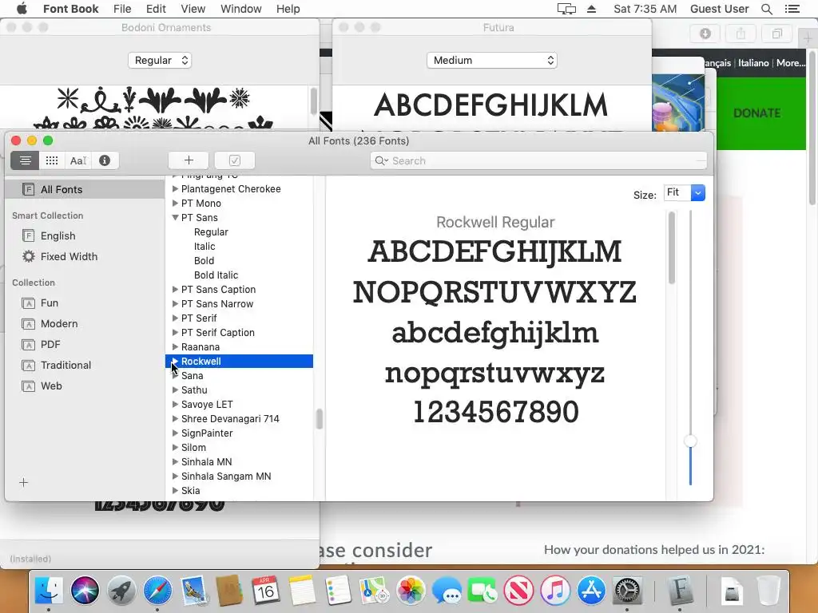Collapse the PT Sans font family
The height and width of the screenshot is (613, 818).
[175, 217]
